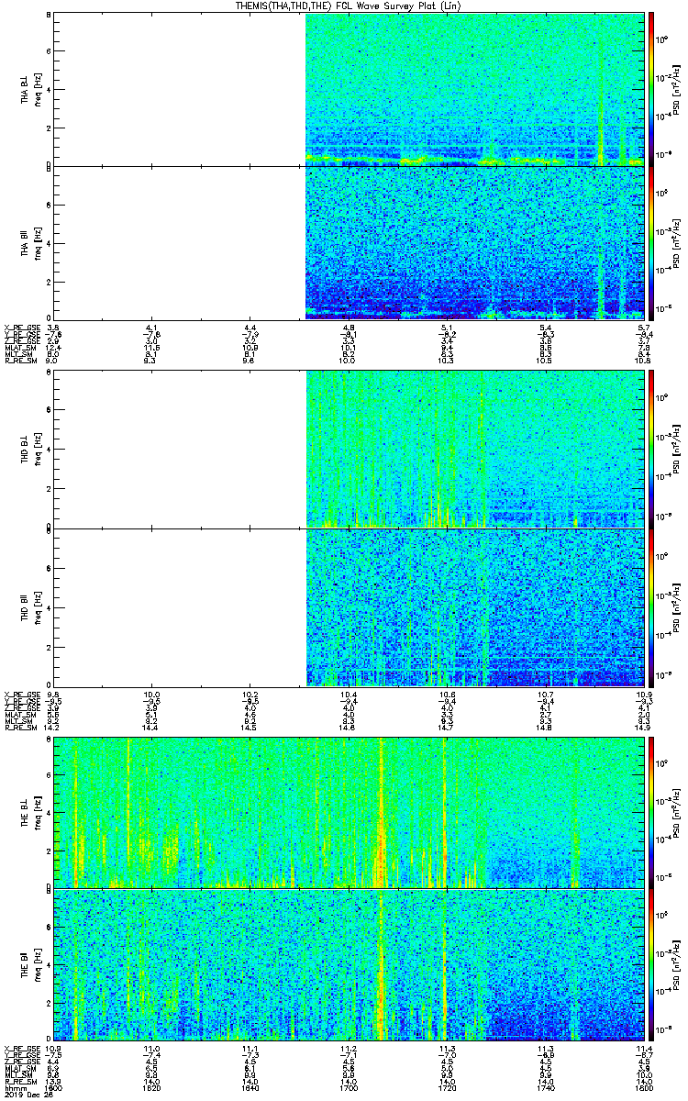Click the THD B⊥ freq [Hz] axis label
688x1101 pixels.
[x=38, y=449]
